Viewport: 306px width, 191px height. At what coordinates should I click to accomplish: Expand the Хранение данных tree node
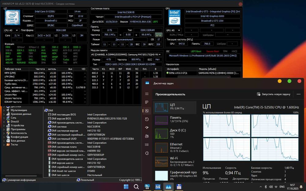click(x=4, y=114)
